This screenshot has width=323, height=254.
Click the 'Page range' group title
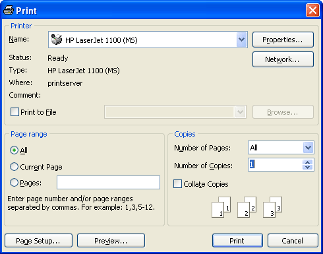point(29,134)
